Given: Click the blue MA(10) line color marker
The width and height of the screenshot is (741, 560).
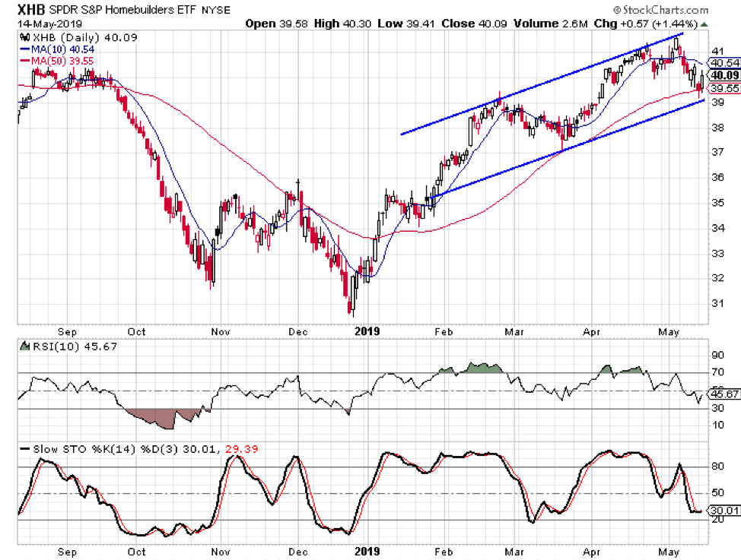Looking at the screenshot, I should click(24, 49).
